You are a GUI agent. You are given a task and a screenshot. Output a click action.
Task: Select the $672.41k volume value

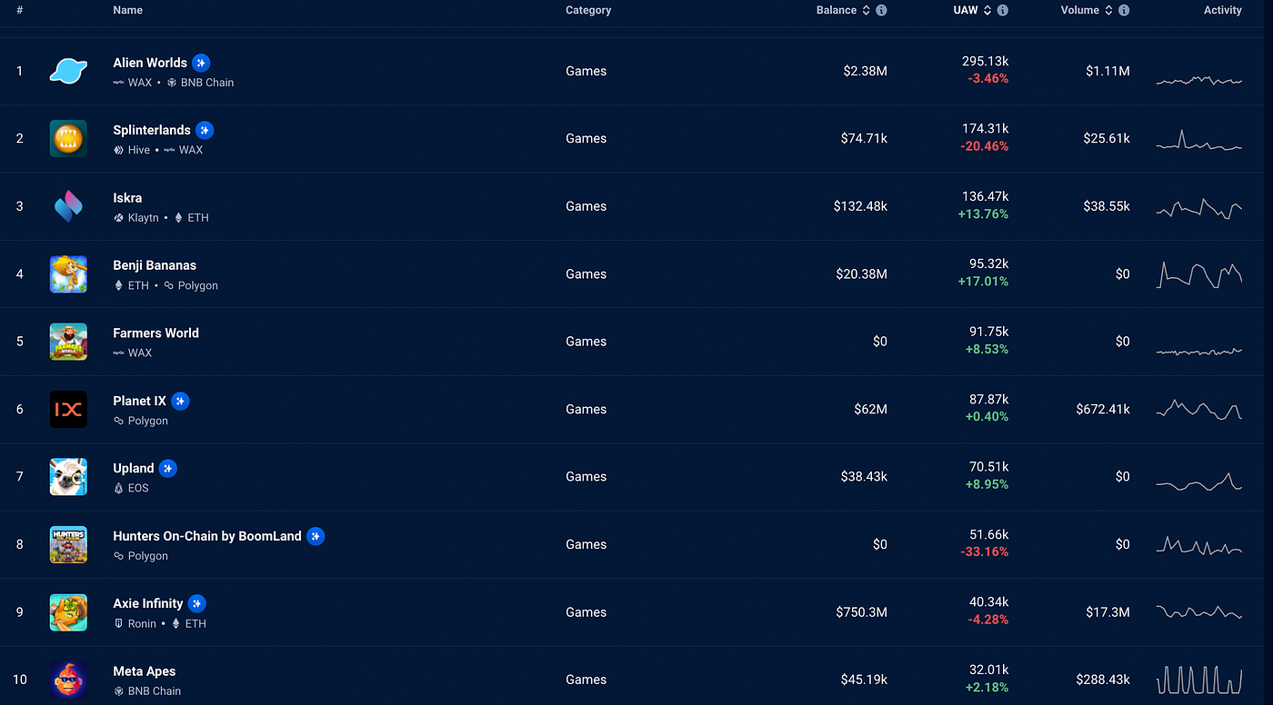click(1103, 409)
